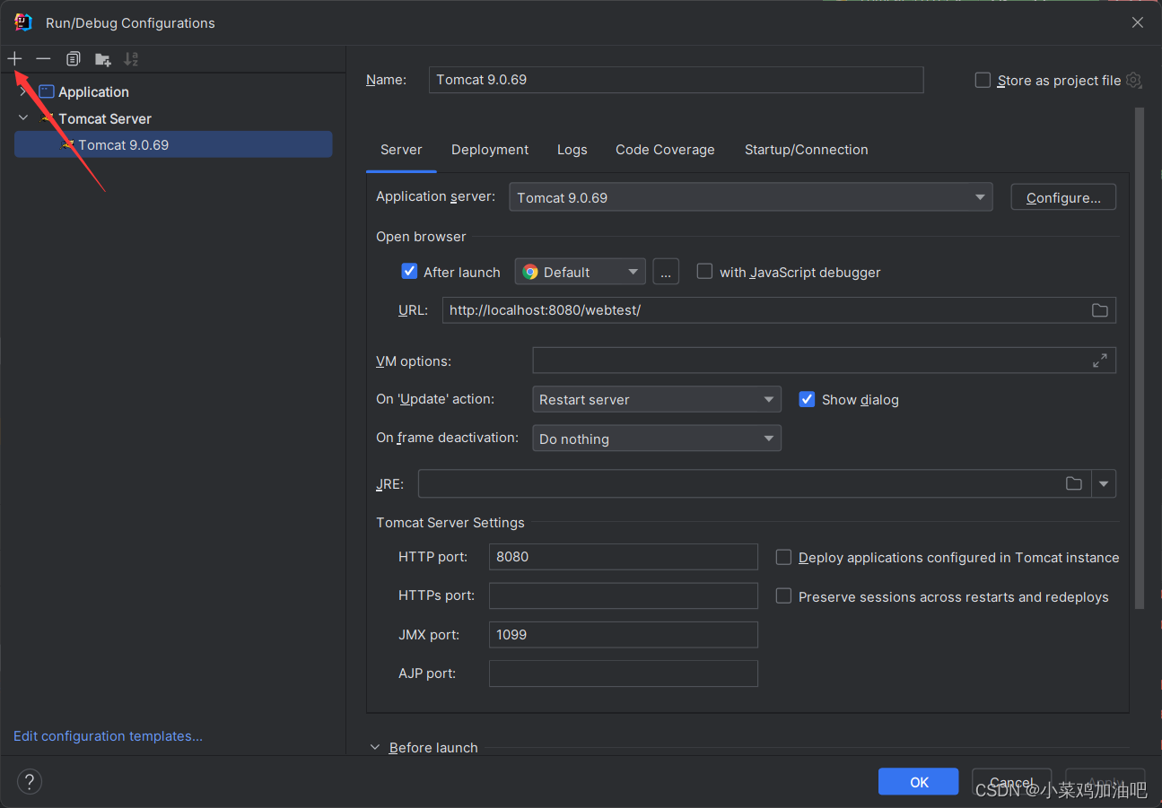Viewport: 1162px width, 808px height.
Task: Click the Remove Configuration minus icon
Action: [43, 59]
